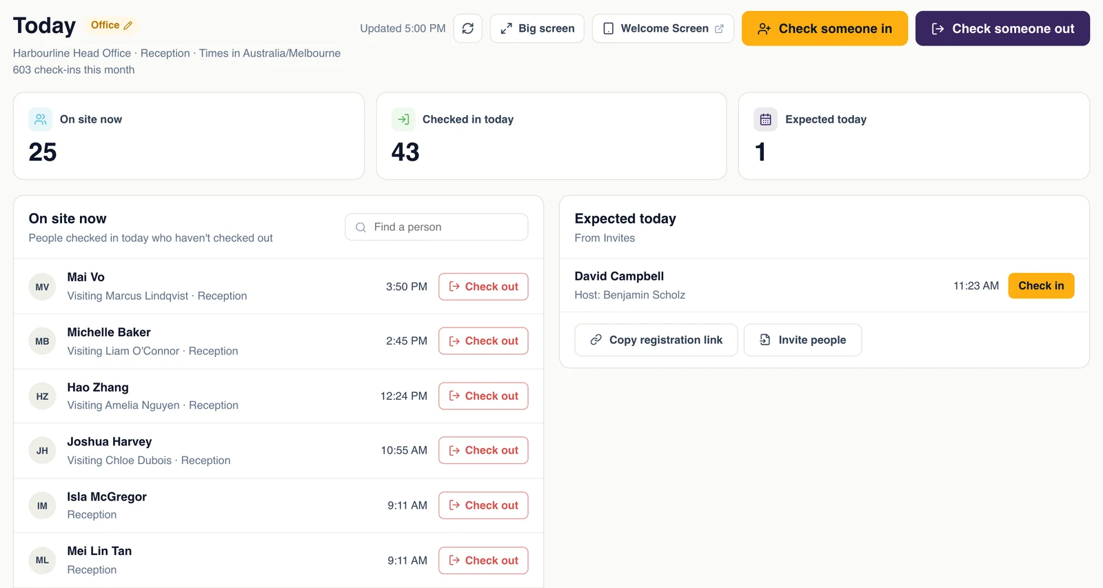Click the HZ avatar for Hao Zhang
The image size is (1103, 588).
(42, 396)
